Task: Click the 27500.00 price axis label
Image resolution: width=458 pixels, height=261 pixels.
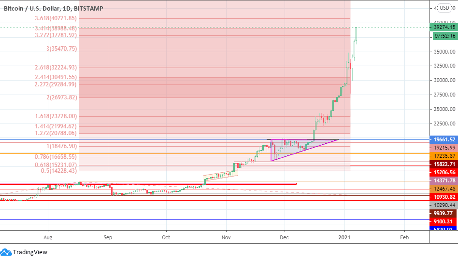Action: click(444, 95)
